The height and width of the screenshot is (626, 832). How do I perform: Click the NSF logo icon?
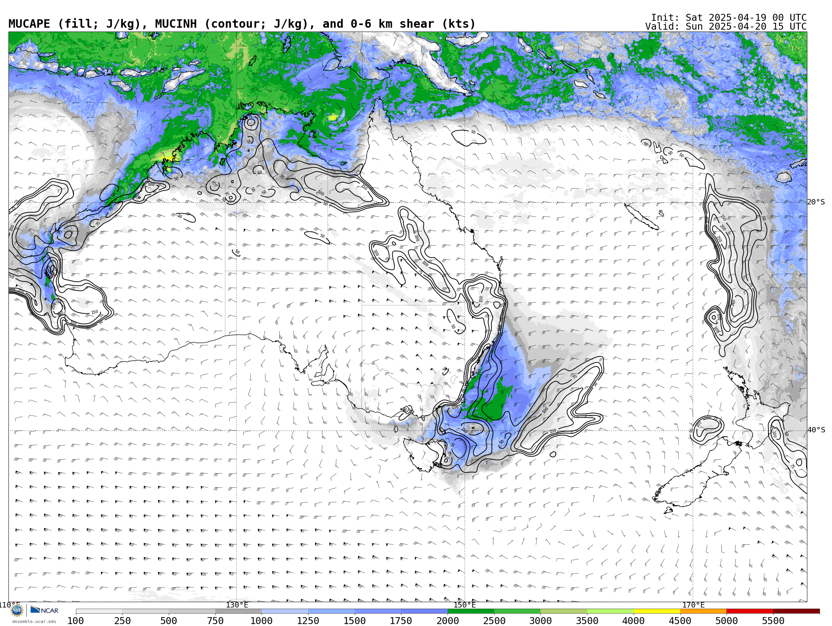pyautogui.click(x=17, y=610)
